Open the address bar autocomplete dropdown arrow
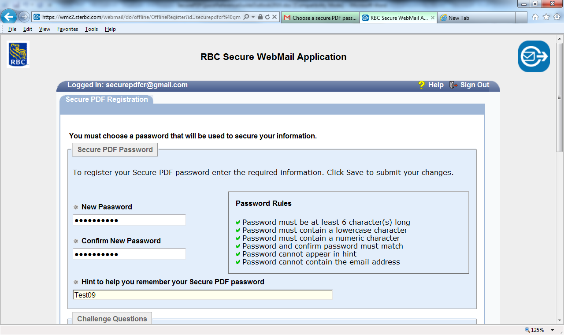This screenshot has width=564, height=335. point(253,17)
